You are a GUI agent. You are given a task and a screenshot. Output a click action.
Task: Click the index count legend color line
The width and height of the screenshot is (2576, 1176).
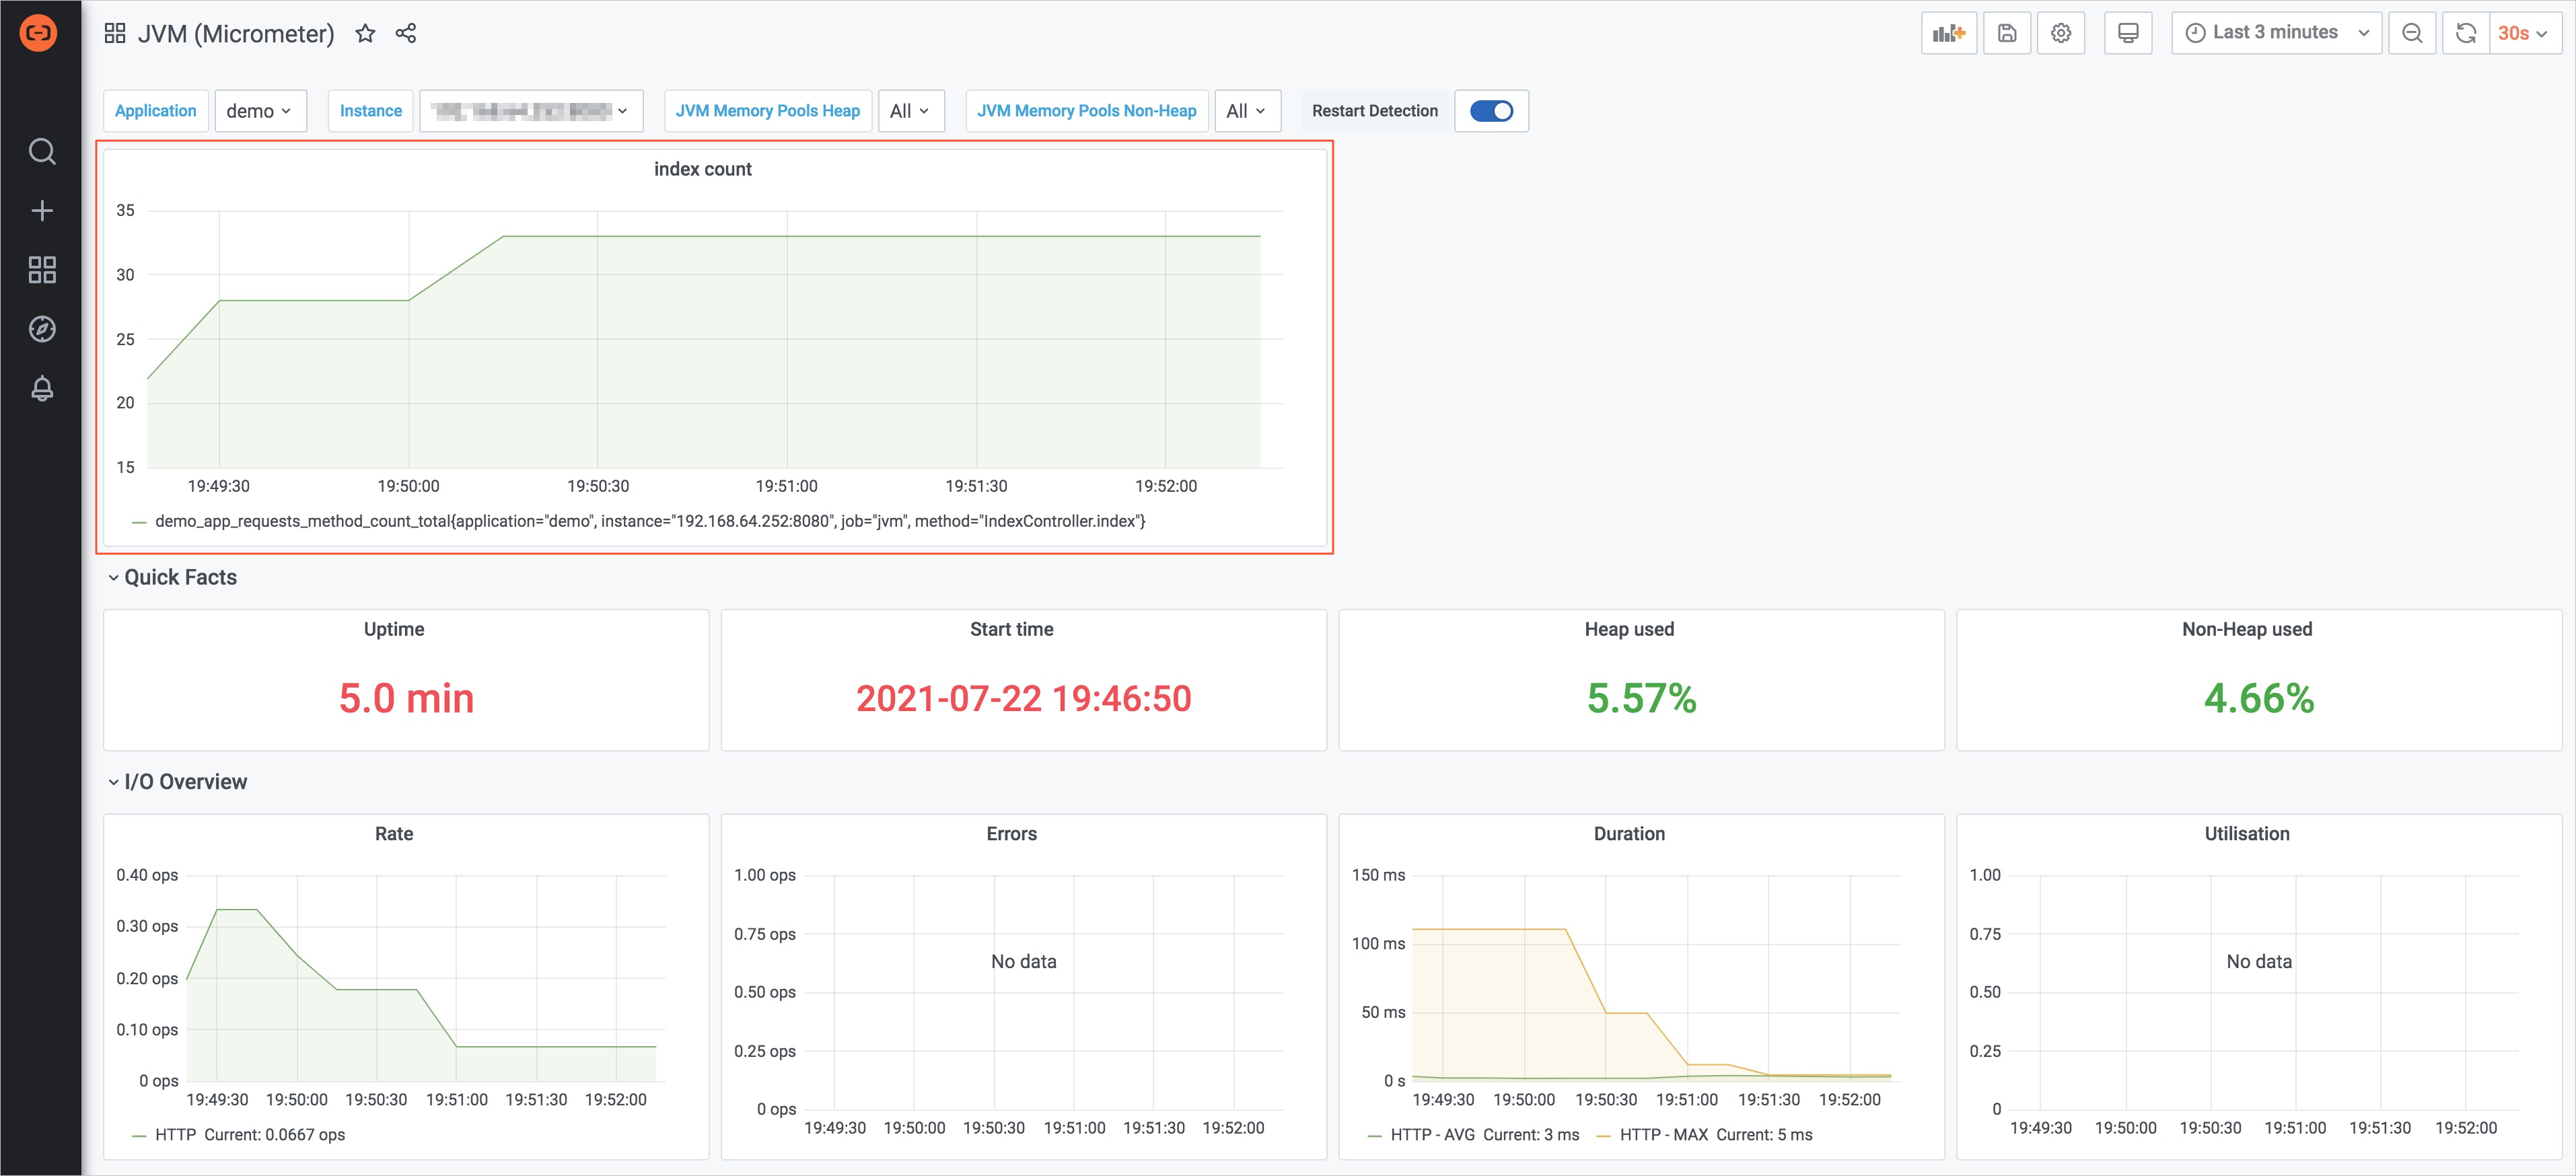click(x=139, y=522)
